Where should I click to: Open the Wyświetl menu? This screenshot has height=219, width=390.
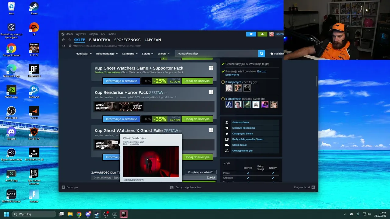coord(81,34)
